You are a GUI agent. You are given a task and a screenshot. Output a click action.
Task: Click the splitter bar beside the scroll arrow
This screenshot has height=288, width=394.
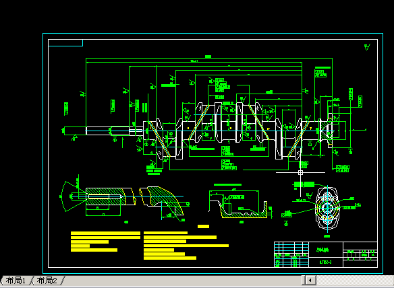(304, 280)
